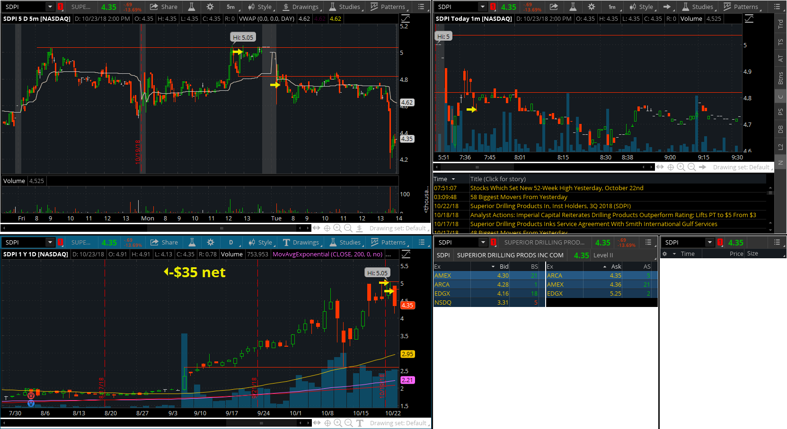This screenshot has height=429, width=787.
Task: Open chart settings gear on the 5m chart
Action: (210, 7)
